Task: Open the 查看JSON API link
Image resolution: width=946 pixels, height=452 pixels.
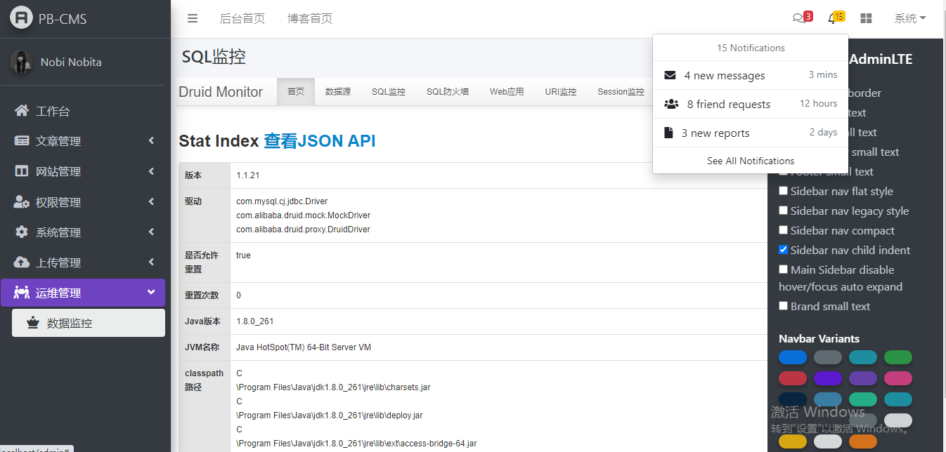Action: 320,141
